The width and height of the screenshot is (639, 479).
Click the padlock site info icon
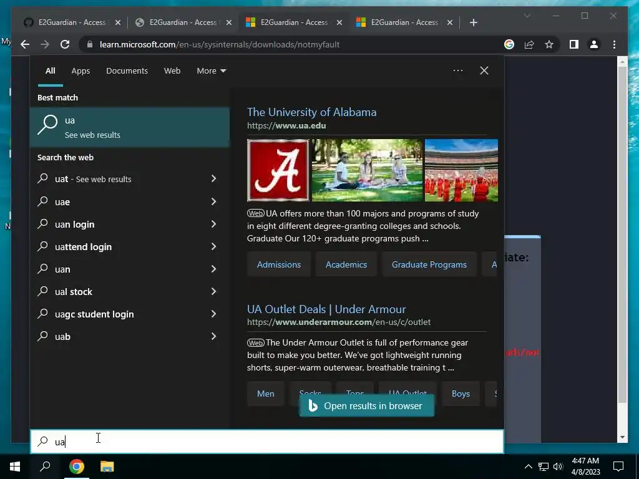(90, 44)
